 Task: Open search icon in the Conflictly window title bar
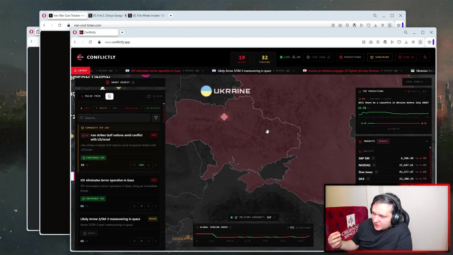[406, 33]
